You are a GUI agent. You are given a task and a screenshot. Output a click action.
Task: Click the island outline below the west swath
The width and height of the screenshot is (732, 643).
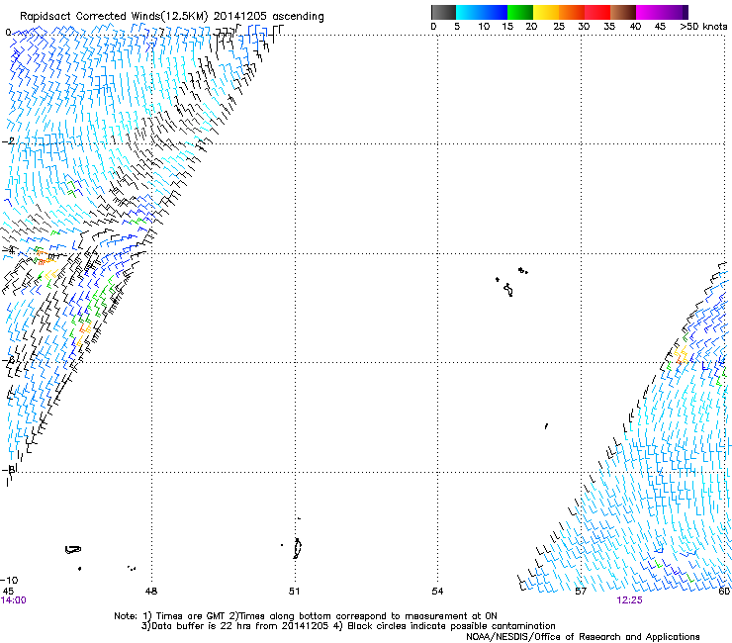tap(73, 550)
